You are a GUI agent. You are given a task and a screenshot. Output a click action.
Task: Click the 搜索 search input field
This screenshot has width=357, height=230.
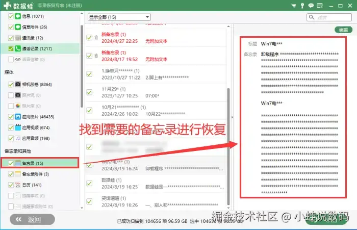coord(329,17)
